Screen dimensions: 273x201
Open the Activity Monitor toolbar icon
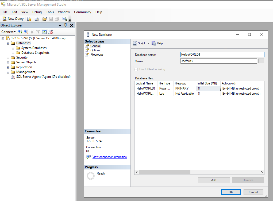(65, 19)
